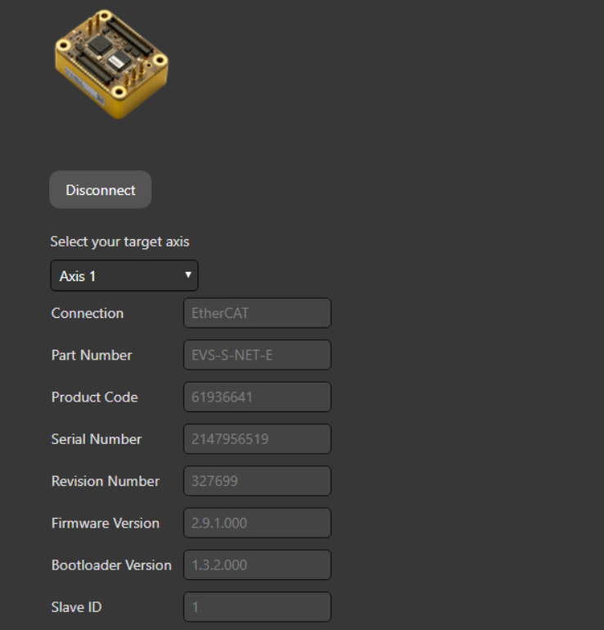Viewport: 604px width, 630px height.
Task: Click the servo drive product image
Action: [111, 63]
